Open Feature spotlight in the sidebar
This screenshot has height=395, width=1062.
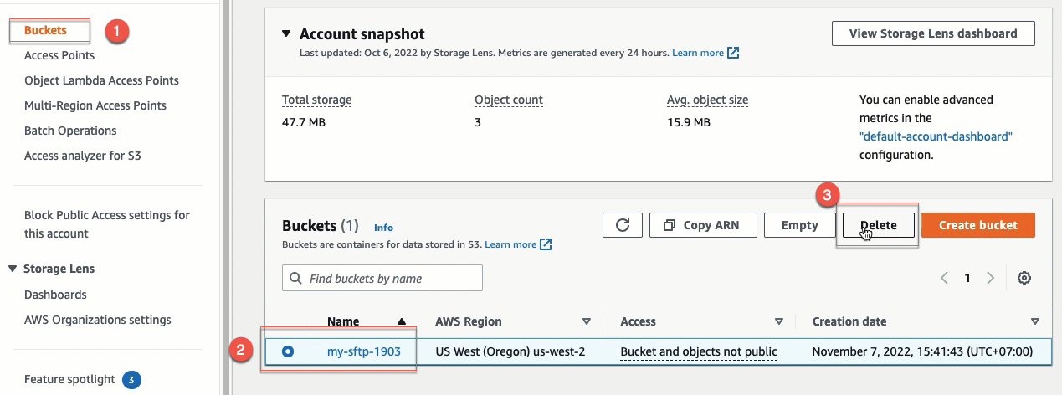(69, 380)
